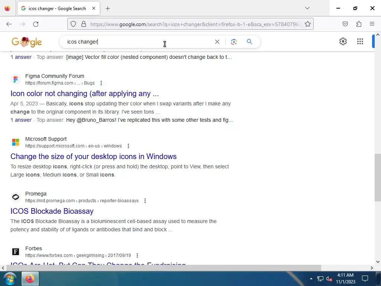Bookmark this page with the star icon

pos(308,24)
